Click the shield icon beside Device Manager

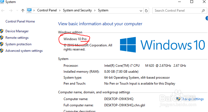coord(1,31)
